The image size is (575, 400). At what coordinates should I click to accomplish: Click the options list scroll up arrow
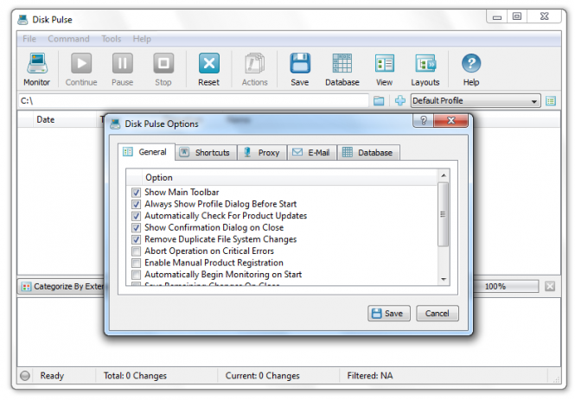click(x=444, y=176)
